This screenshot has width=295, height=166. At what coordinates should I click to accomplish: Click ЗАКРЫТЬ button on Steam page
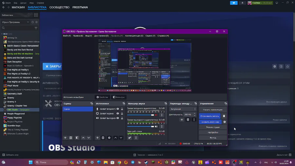tap(52, 67)
